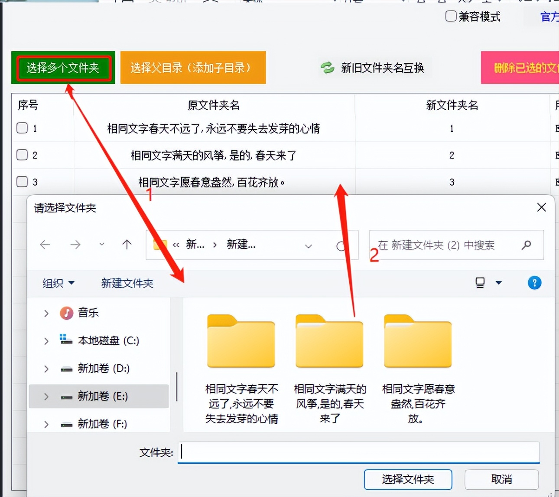Image resolution: width=559 pixels, height=497 pixels.
Task: Check the checkbox for row 1 in the list
Action: [x=22, y=128]
